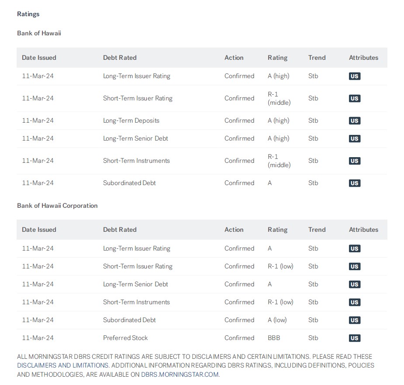The height and width of the screenshot is (385, 404).
Task: Click the US badge in Long-Term Deposits row
Action: [355, 121]
